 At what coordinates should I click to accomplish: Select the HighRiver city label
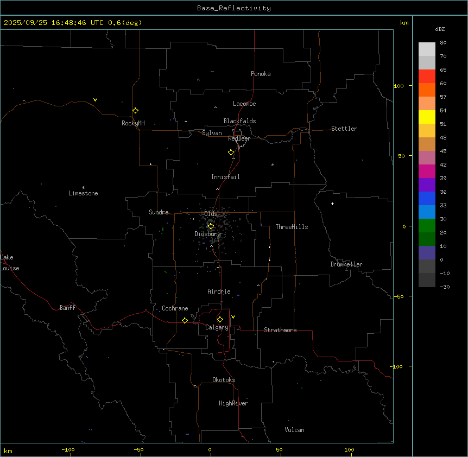coord(233,403)
